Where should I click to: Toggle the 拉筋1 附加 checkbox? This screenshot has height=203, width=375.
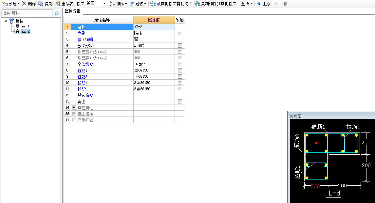click(x=180, y=83)
